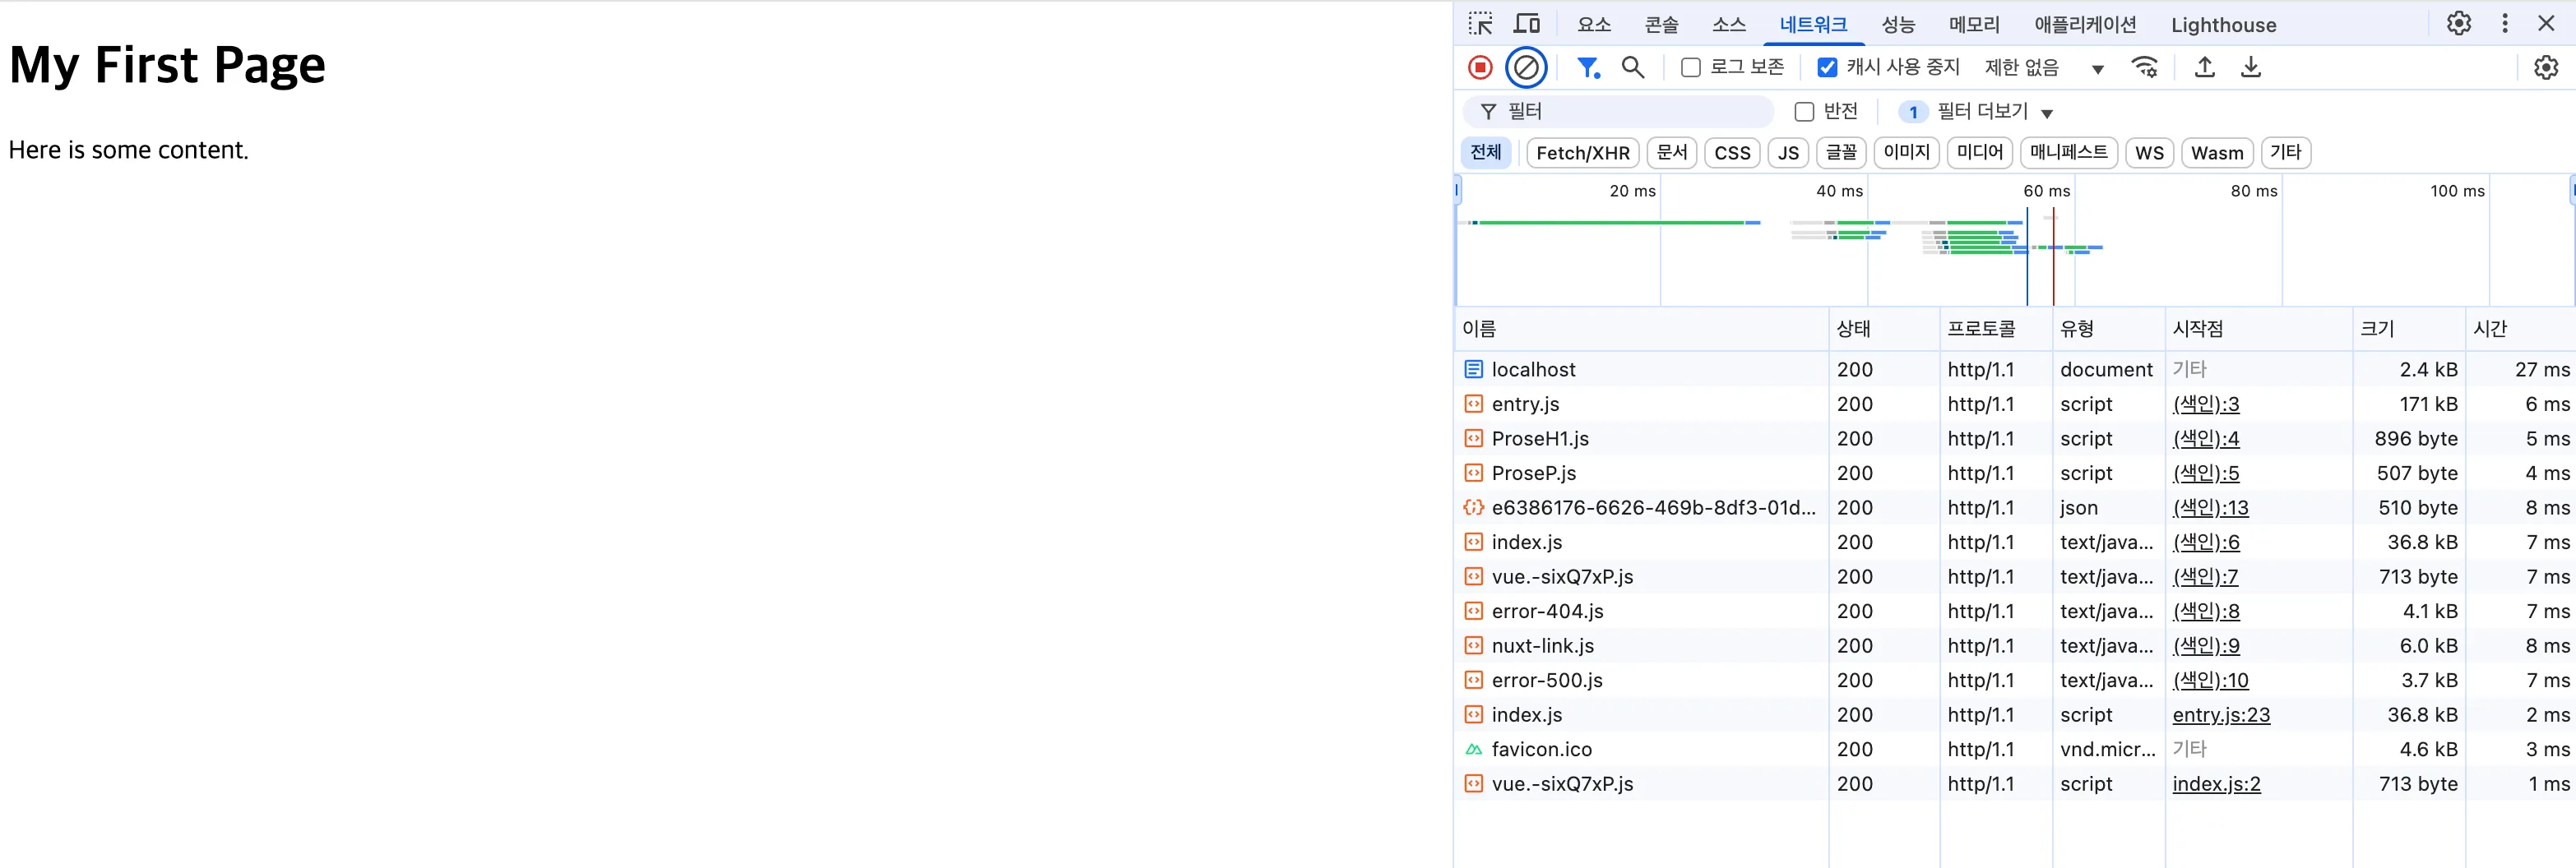Enable the 로그 보존 checkbox
Viewport: 2576px width, 868px height.
tap(1691, 68)
